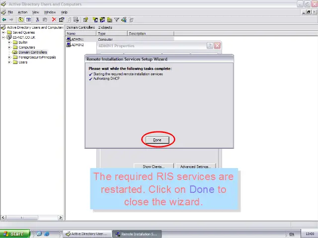This screenshot has width=318, height=238.
Task: Click the Show/Hide console tree icon
Action: tap(28, 20)
